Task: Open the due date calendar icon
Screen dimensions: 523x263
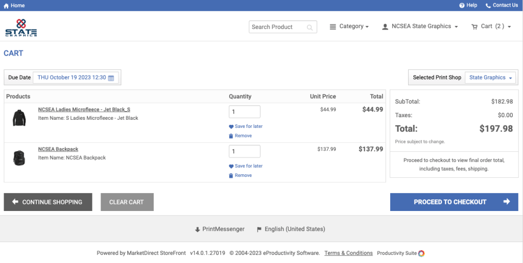Action: point(111,78)
